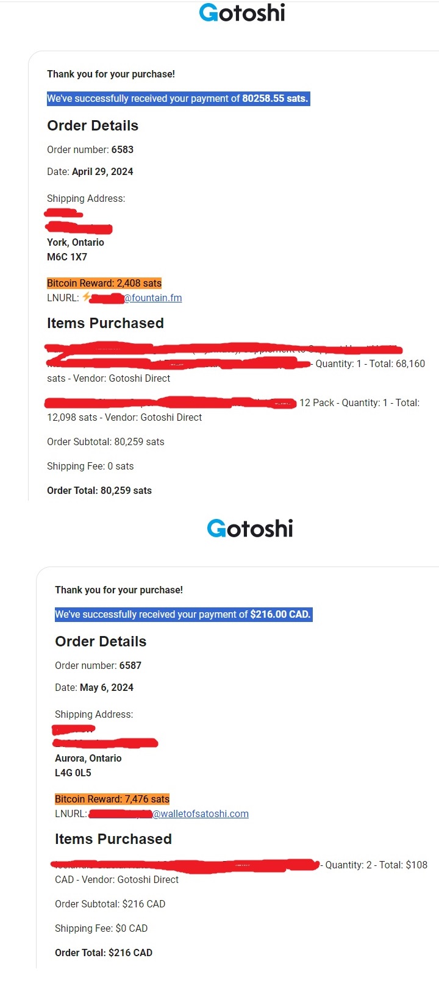Select the Bitcoin Reward 2,408 sats highlight
Screen dimensions: 439x983
point(104,283)
